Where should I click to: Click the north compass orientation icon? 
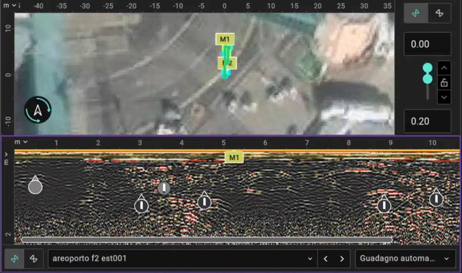[38, 110]
